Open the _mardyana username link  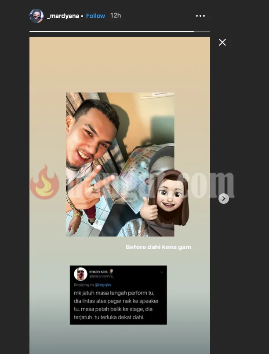(x=63, y=16)
